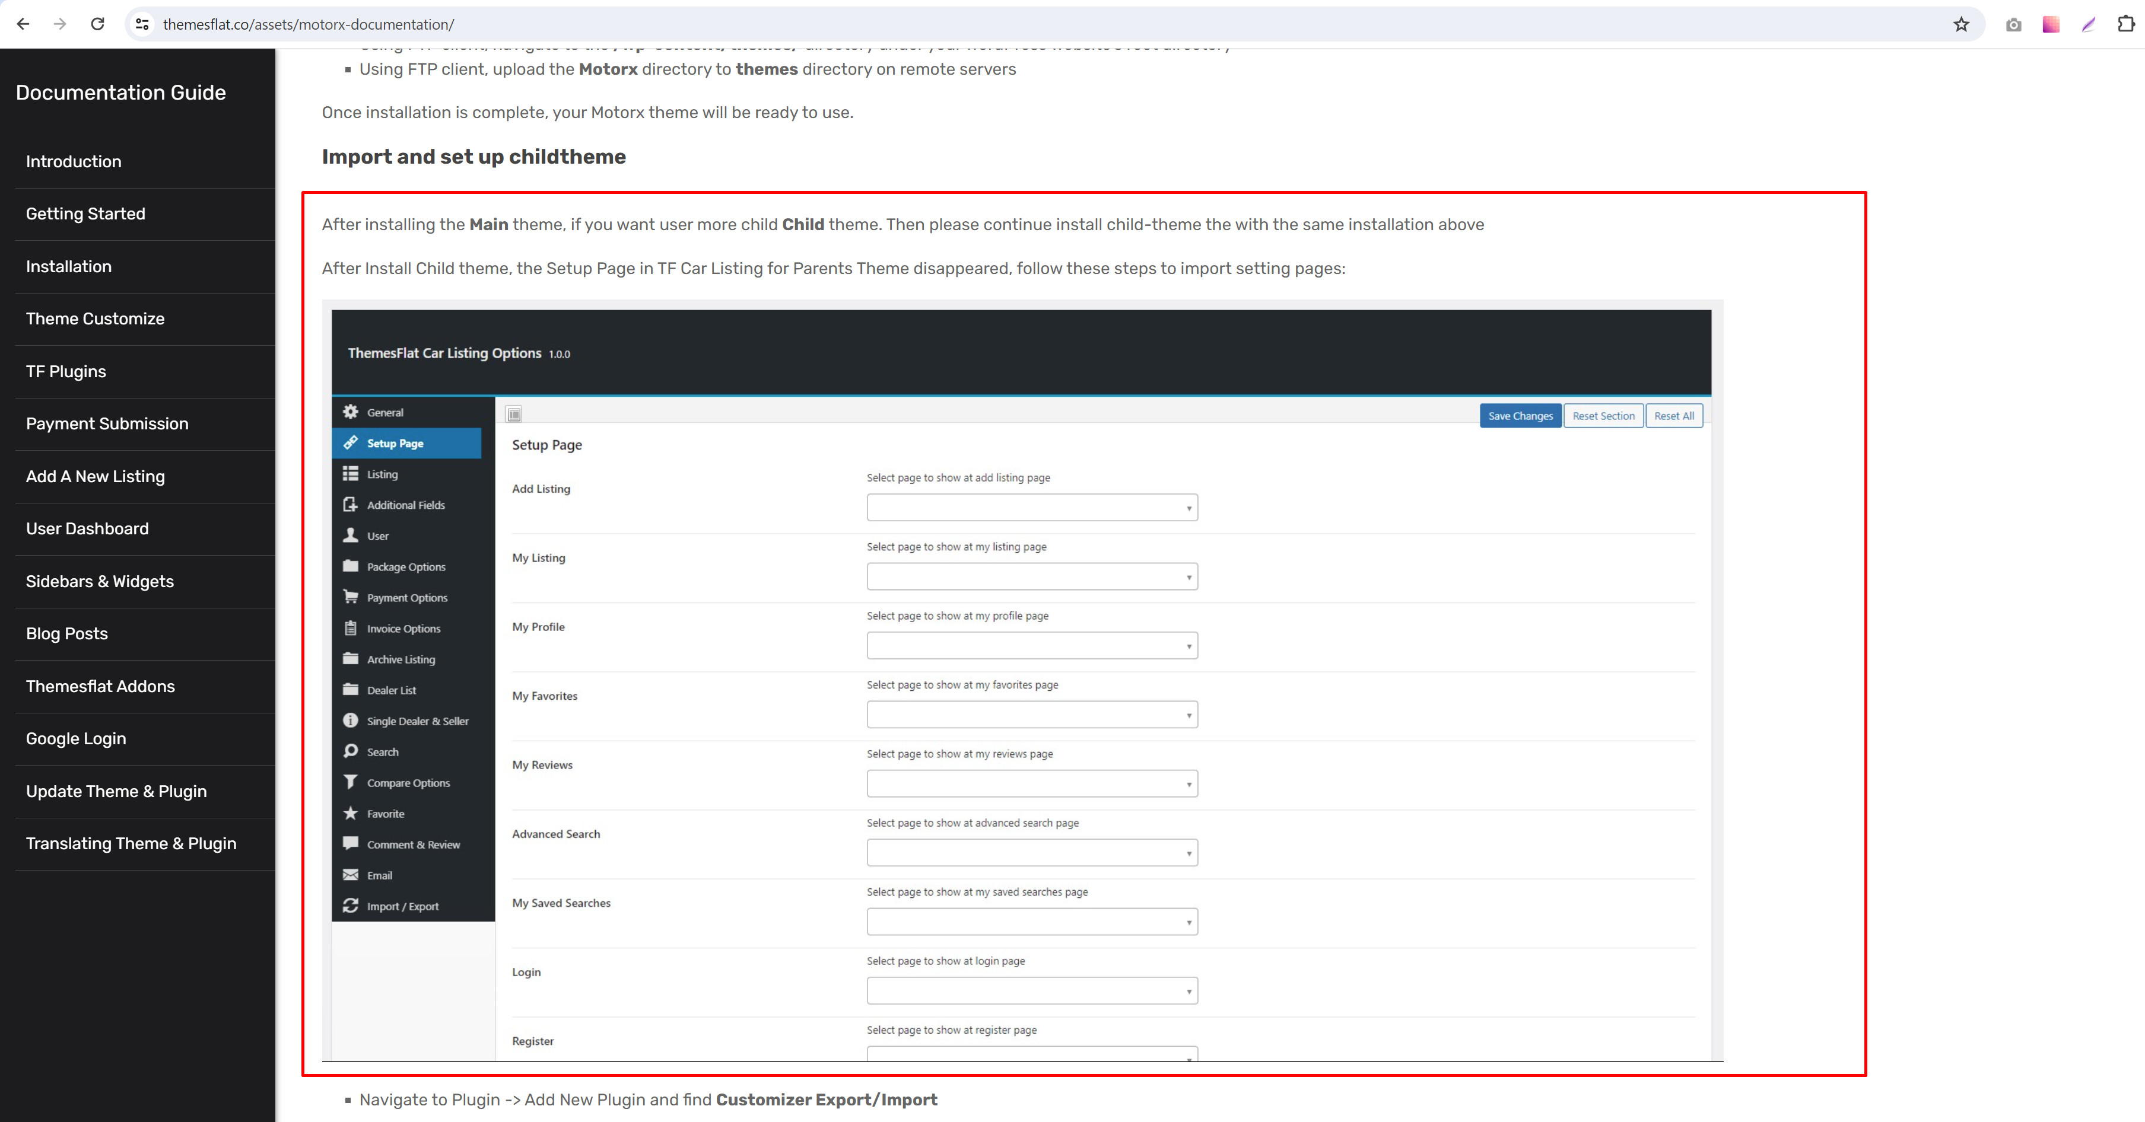The height and width of the screenshot is (1122, 2145).
Task: Open Themesflat Addons section
Action: click(x=100, y=686)
